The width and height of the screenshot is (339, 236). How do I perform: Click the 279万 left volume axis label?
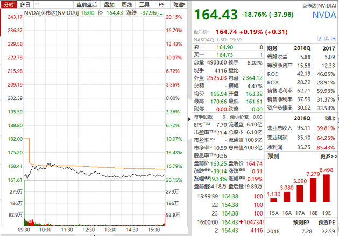coord(16,192)
